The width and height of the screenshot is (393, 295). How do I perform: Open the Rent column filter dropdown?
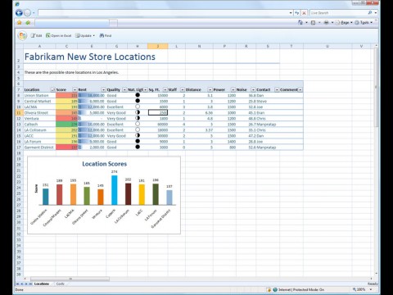click(x=103, y=89)
